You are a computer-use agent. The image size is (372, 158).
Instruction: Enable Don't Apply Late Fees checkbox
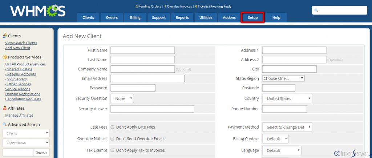pyautogui.click(x=113, y=127)
